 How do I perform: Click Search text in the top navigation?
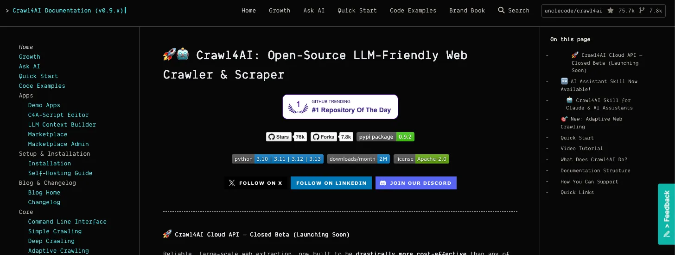(x=519, y=10)
